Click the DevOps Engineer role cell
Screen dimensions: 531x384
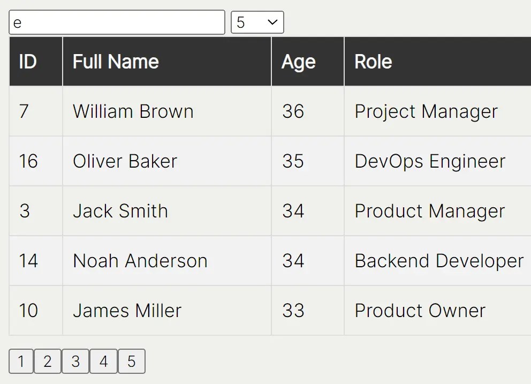pyautogui.click(x=429, y=161)
